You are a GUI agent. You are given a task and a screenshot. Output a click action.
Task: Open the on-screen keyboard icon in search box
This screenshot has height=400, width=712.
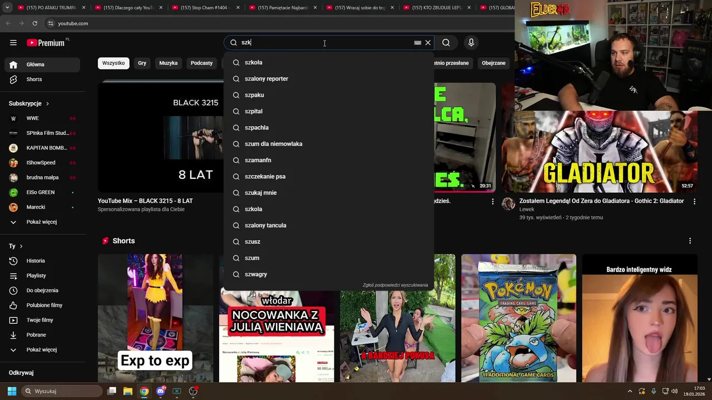pyautogui.click(x=418, y=43)
